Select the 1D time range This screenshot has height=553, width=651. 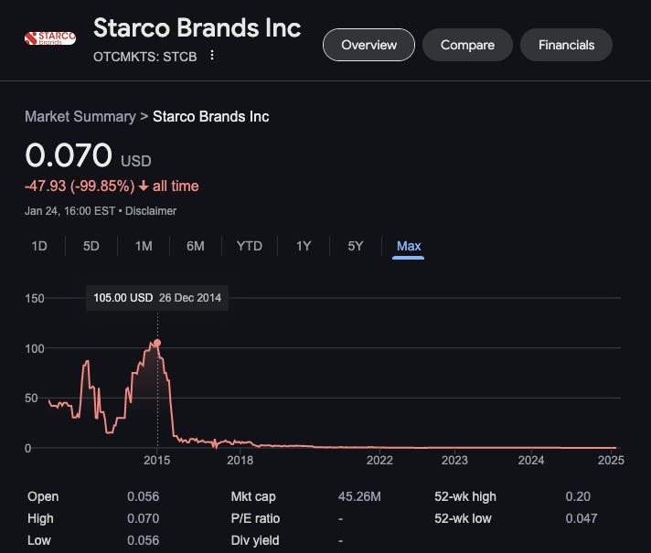39,246
